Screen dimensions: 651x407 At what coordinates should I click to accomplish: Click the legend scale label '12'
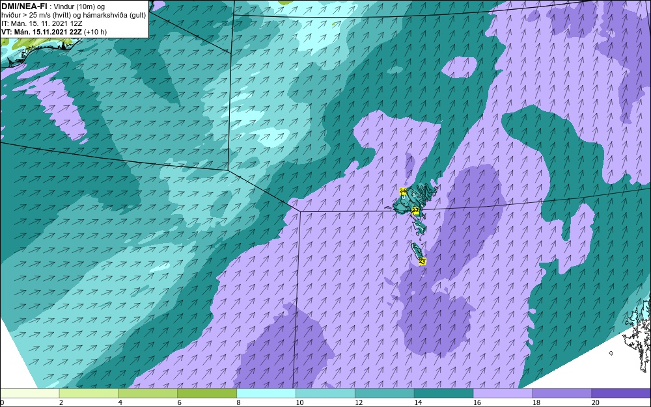tap(359, 402)
